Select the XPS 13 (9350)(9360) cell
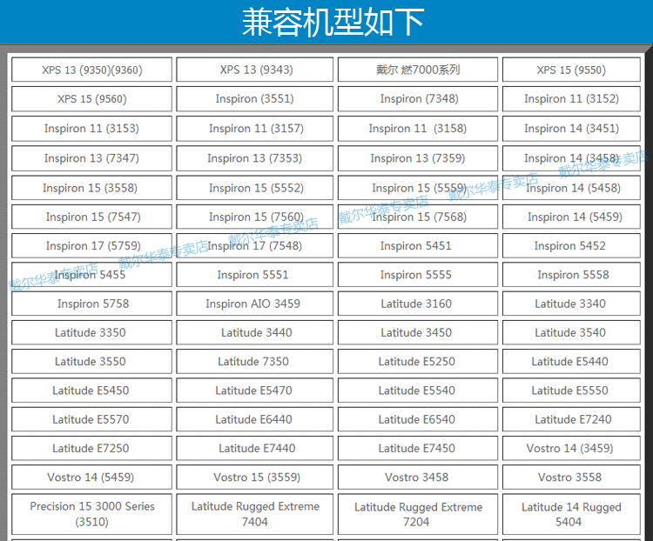This screenshot has width=653, height=541. pyautogui.click(x=91, y=70)
